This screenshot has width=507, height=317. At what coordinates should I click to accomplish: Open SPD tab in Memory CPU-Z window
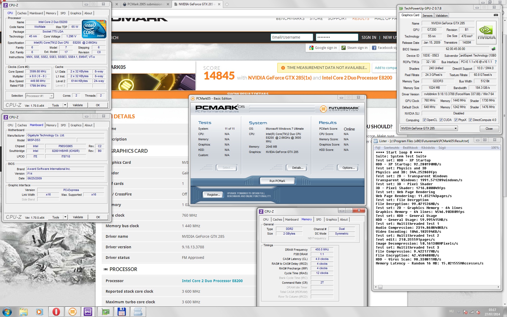[x=319, y=220]
